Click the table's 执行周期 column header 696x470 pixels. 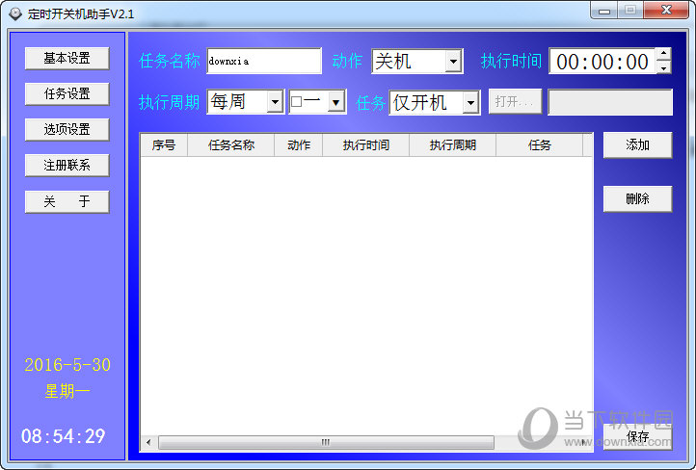pos(452,145)
